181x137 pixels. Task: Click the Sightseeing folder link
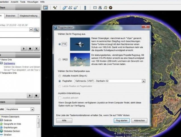click(10, 63)
